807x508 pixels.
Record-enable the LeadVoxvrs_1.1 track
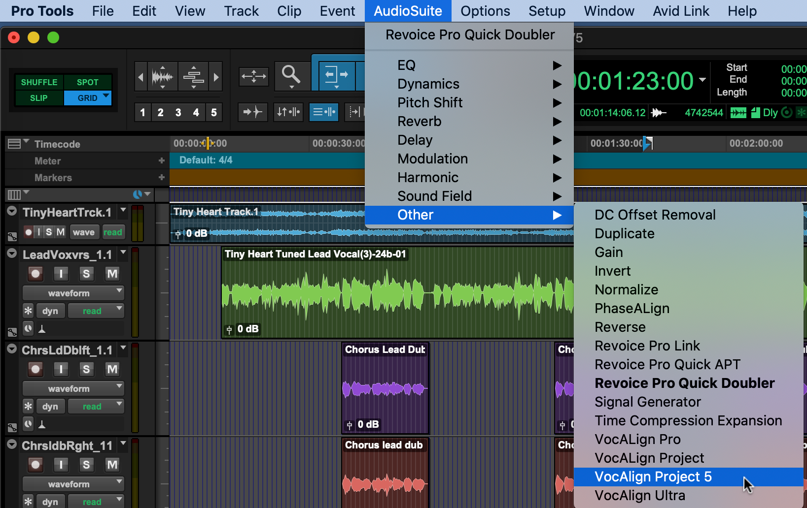tap(35, 274)
